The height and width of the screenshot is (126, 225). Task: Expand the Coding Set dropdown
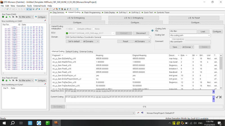click(x=208, y=35)
